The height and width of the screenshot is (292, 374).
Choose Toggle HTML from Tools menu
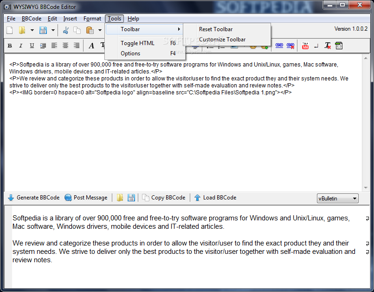(145, 43)
